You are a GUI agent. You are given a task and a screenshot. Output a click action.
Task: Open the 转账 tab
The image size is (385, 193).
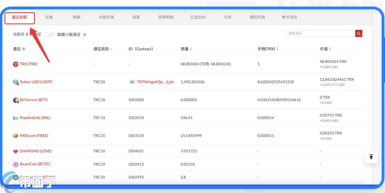pos(77,17)
